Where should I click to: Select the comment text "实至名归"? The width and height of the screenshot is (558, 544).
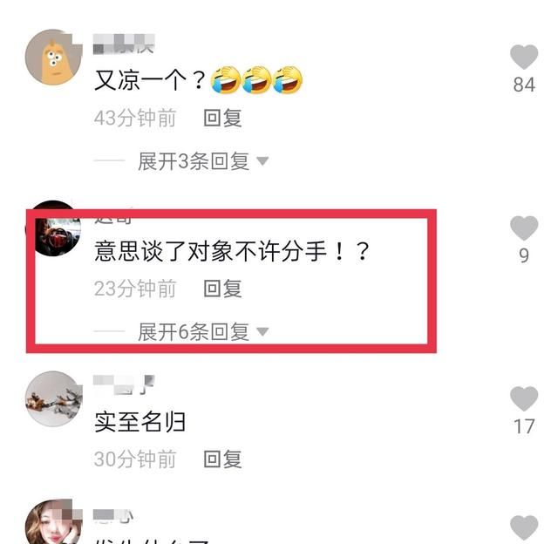point(139,422)
